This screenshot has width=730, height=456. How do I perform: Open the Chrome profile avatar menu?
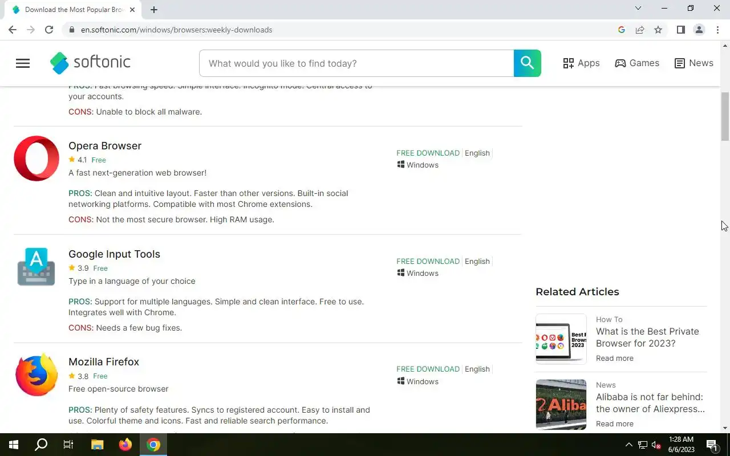(699, 30)
